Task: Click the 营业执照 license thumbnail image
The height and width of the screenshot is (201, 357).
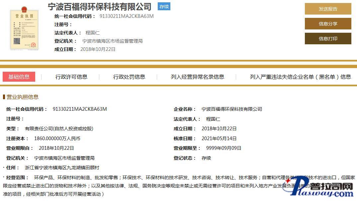Action: coord(24,28)
